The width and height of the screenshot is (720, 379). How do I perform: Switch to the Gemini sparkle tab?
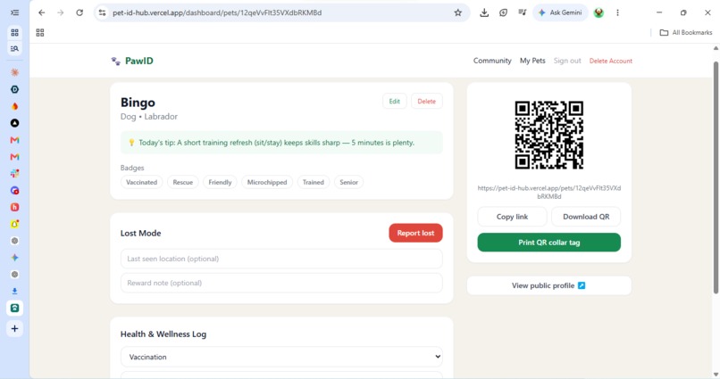click(14, 258)
